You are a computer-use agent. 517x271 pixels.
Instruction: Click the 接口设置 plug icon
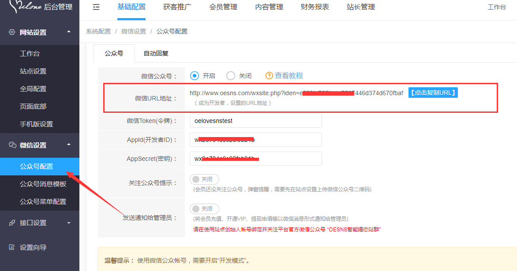click(12, 223)
